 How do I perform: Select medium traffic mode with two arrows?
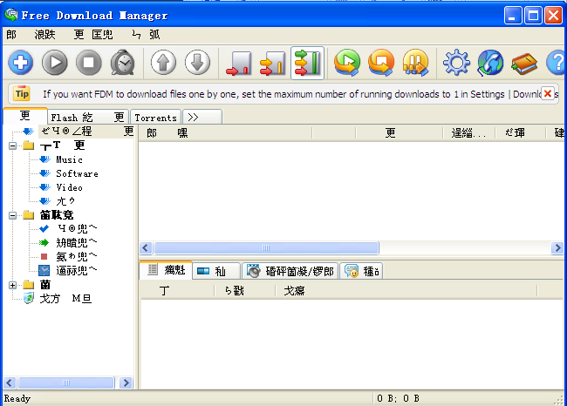(x=273, y=63)
